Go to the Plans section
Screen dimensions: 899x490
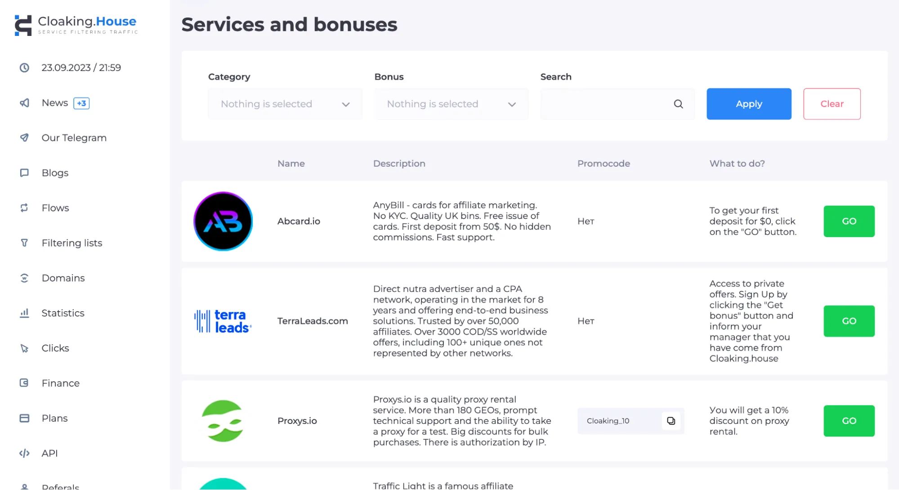(x=54, y=418)
